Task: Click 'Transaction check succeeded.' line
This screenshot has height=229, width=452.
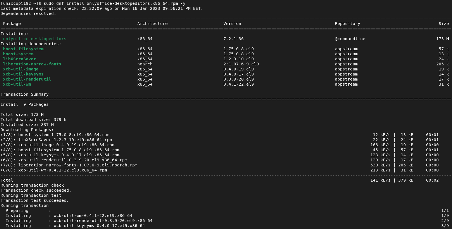Action: pos(36,190)
